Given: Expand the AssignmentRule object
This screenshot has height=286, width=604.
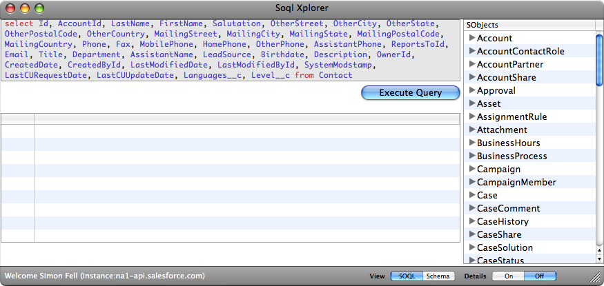Looking at the screenshot, I should 472,116.
